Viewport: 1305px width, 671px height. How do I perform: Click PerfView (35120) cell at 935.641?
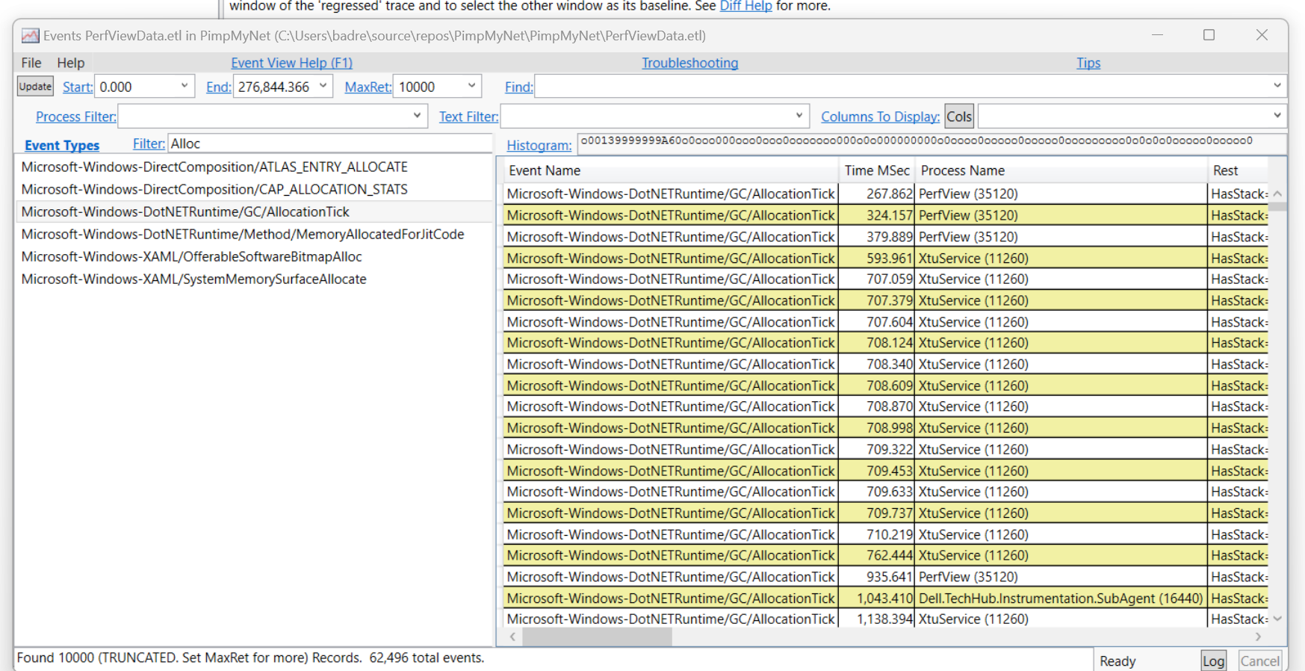tap(1061, 577)
